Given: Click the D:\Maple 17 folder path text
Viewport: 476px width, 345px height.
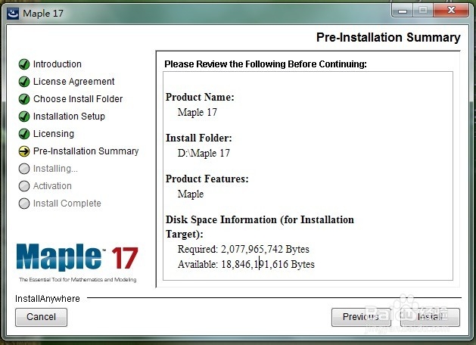Looking at the screenshot, I should [x=204, y=153].
